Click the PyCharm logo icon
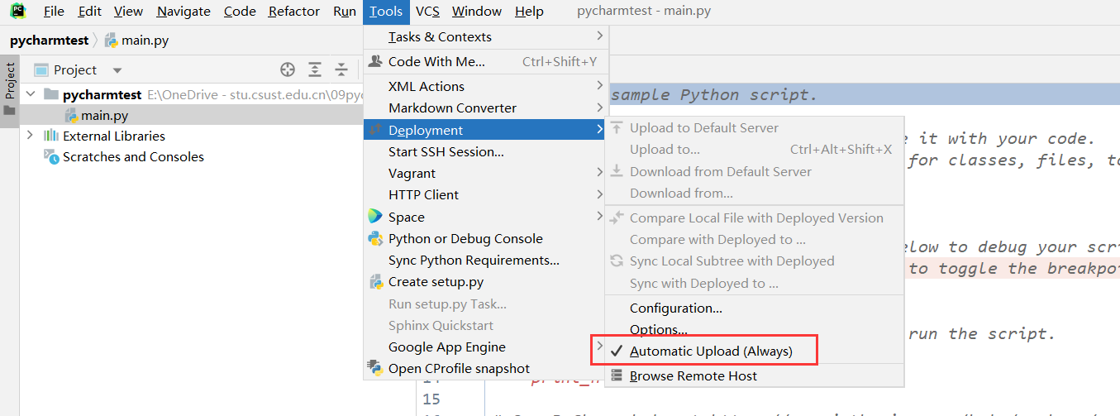The width and height of the screenshot is (1120, 416). (18, 11)
